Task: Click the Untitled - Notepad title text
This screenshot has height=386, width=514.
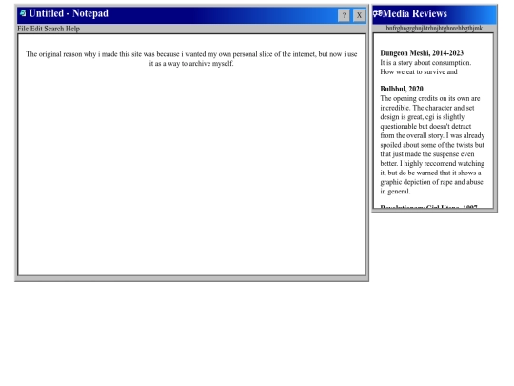Action: 69,13
